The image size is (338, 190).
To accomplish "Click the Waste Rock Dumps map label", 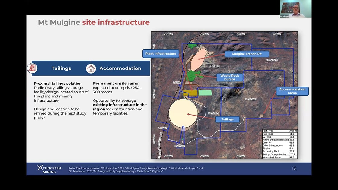I will (230, 78).
